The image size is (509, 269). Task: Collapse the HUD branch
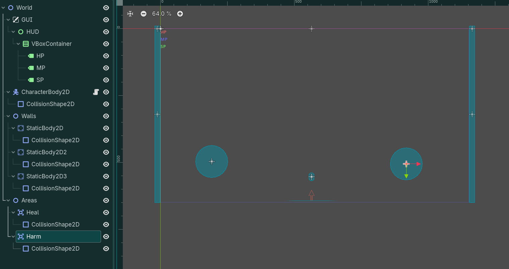(x=13, y=32)
